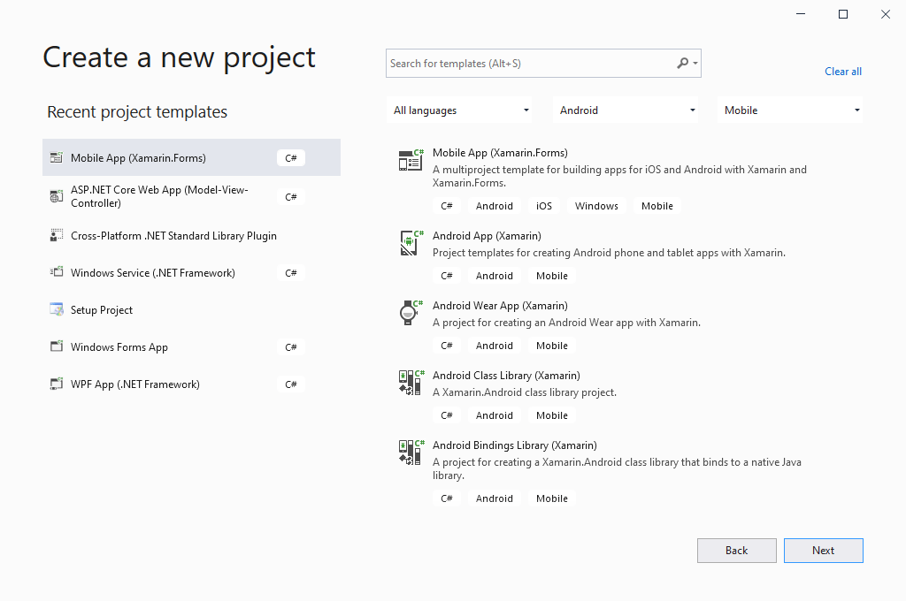The height and width of the screenshot is (601, 906).
Task: Click the Android Bindings Library (Xamarin) icon
Action: click(x=410, y=452)
